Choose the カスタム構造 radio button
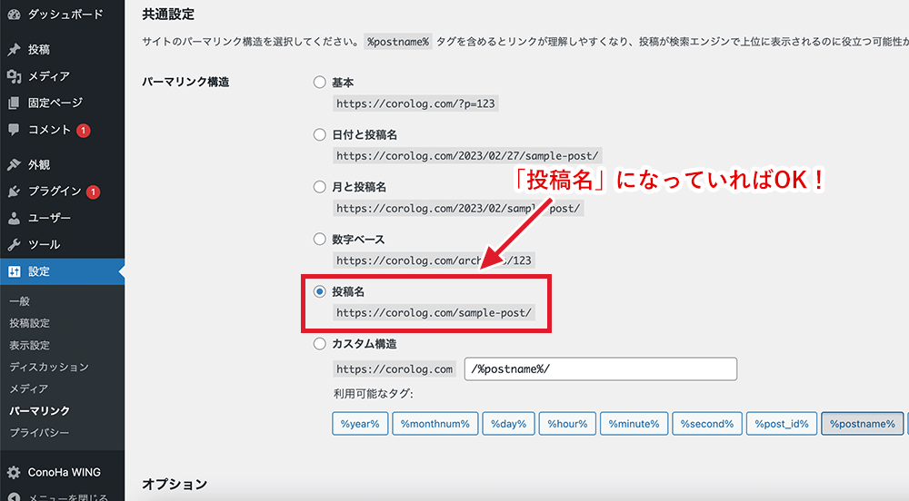The image size is (909, 501). [x=319, y=344]
